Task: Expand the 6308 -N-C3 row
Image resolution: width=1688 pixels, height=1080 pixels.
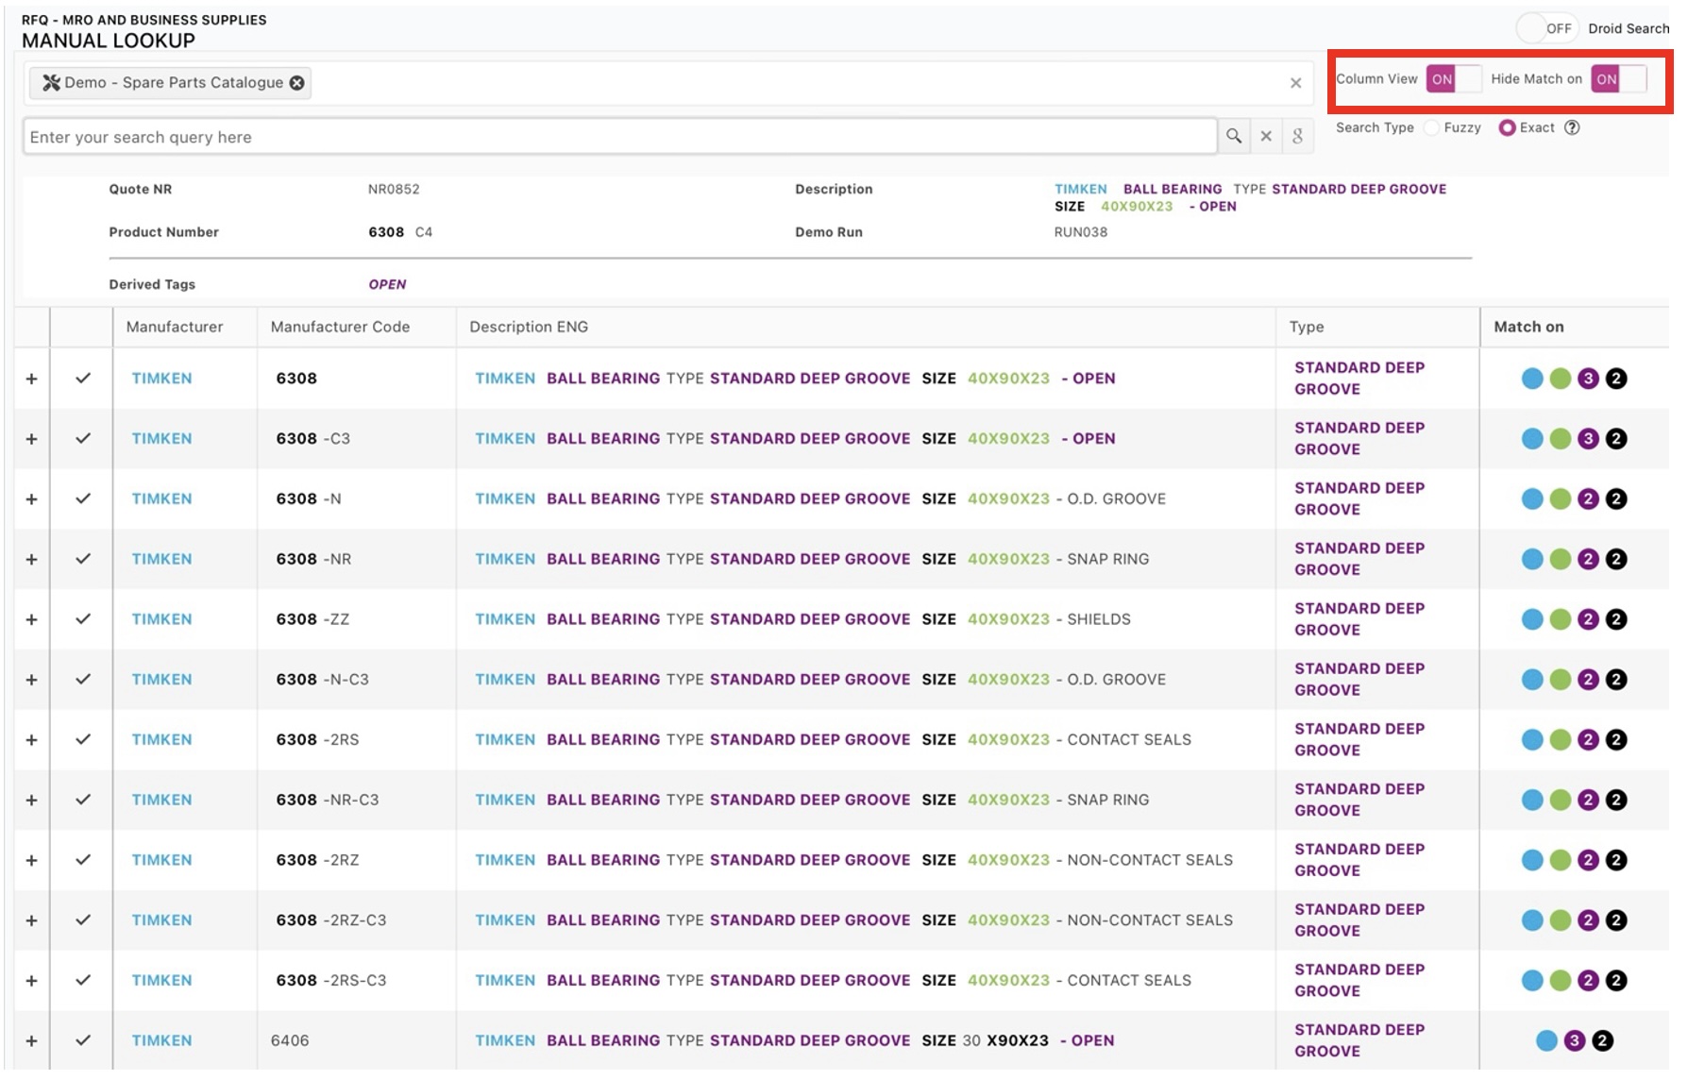Action: coord(31,680)
